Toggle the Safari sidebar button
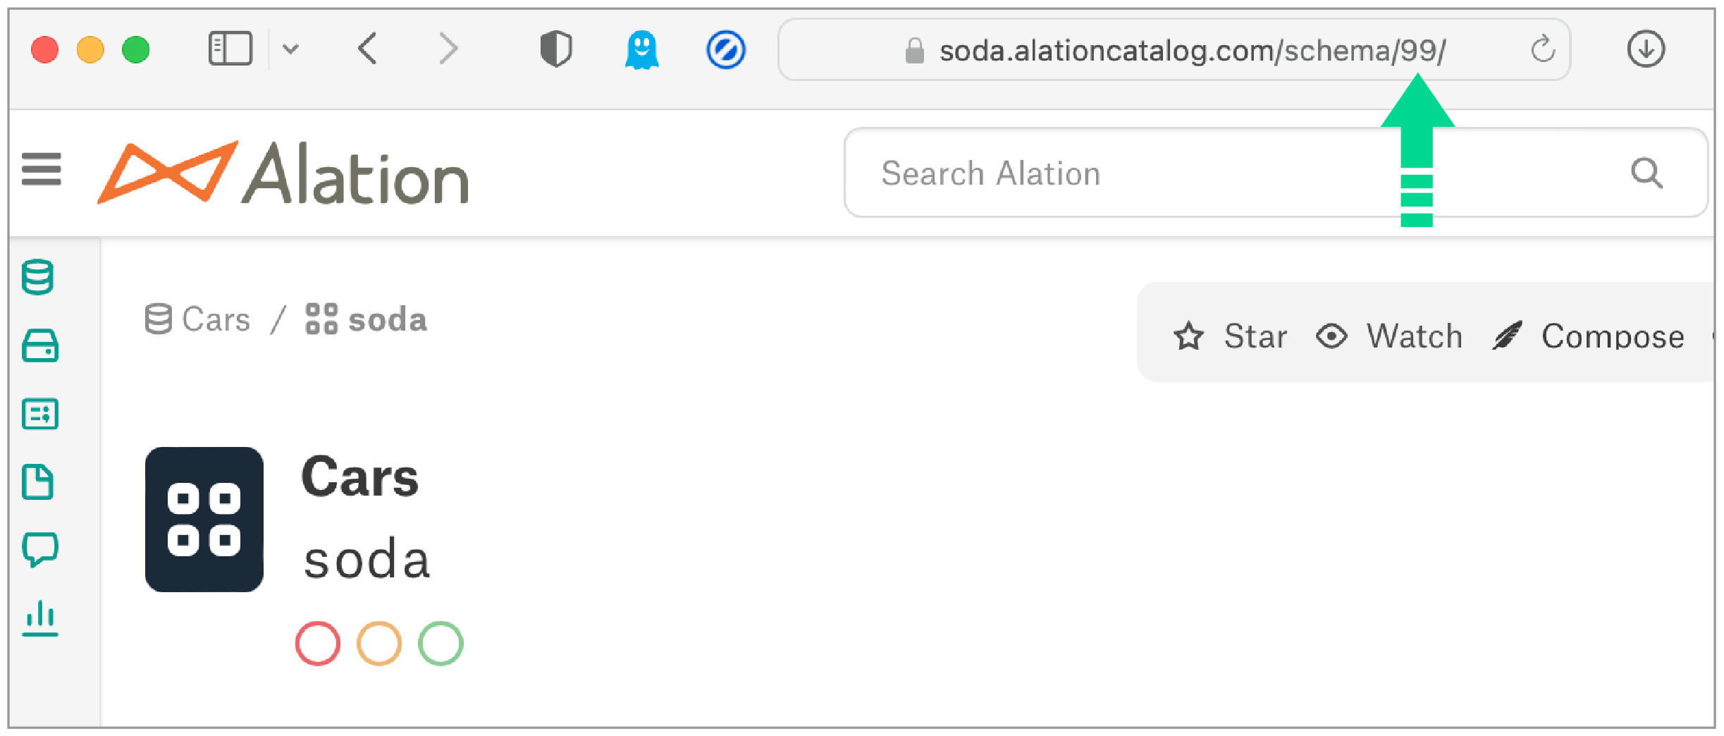 (x=230, y=49)
